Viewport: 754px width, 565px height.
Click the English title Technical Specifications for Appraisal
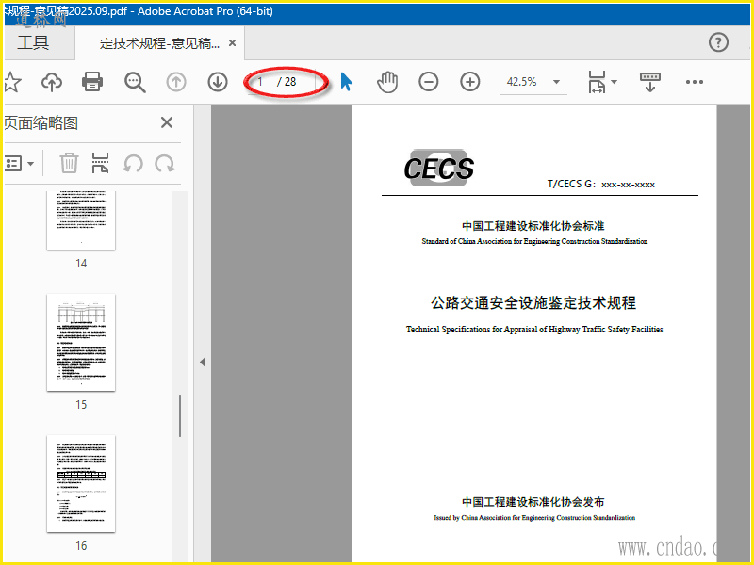pyautogui.click(x=534, y=329)
